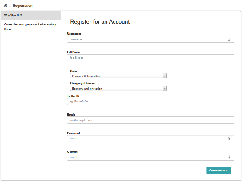244x183 pixels.
Task: Click the key icon in Password field
Action: coord(229,139)
